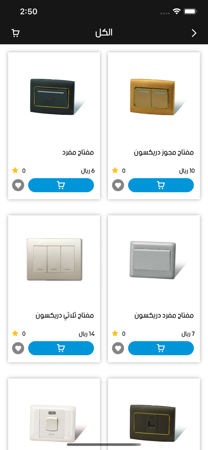Image resolution: width=208 pixels, height=450 pixels.
Task: Click the cart icon on the مفتاح مفرد دريكسون button
Action: click(161, 348)
